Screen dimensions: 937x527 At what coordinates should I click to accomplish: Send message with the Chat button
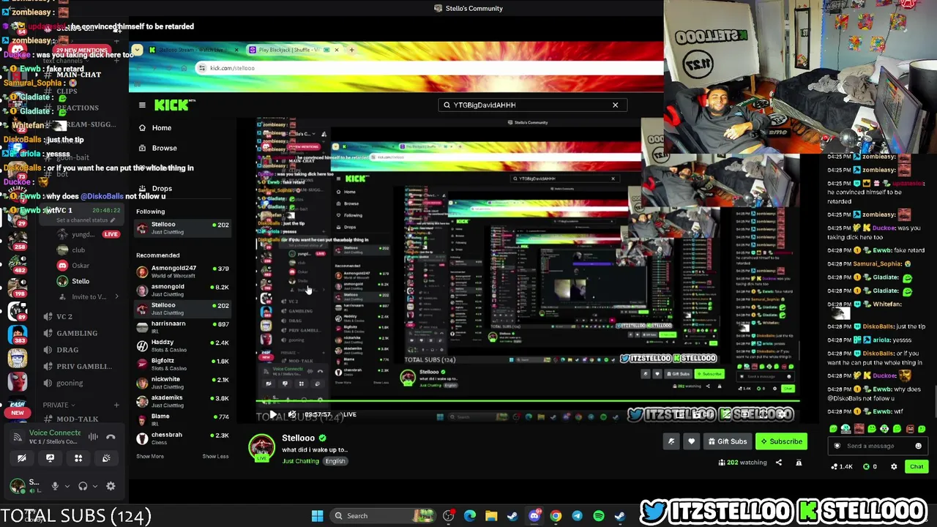(x=917, y=466)
